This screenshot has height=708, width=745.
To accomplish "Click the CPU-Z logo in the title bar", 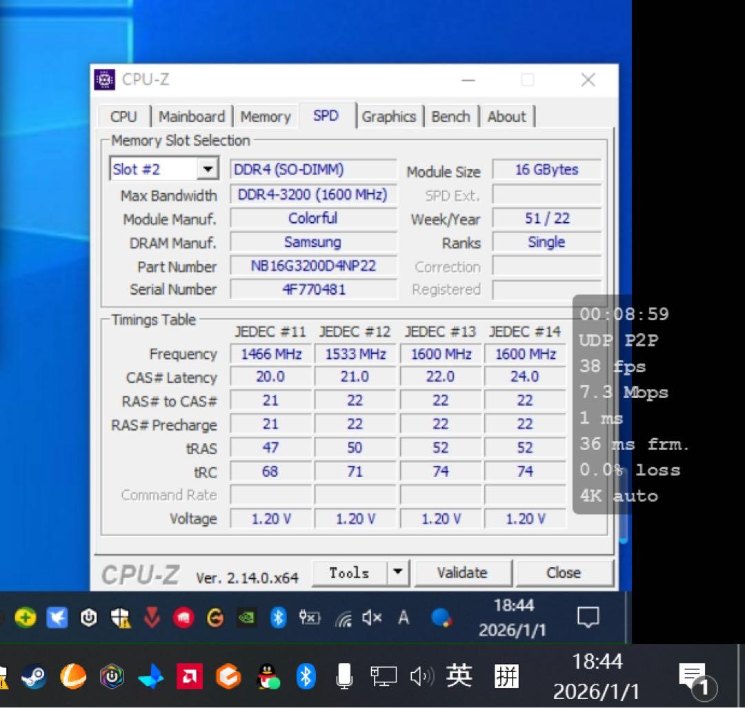I will [103, 79].
